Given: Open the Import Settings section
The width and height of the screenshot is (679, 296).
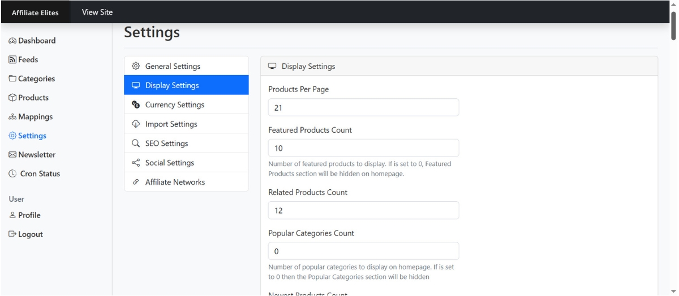Looking at the screenshot, I should pyautogui.click(x=171, y=124).
